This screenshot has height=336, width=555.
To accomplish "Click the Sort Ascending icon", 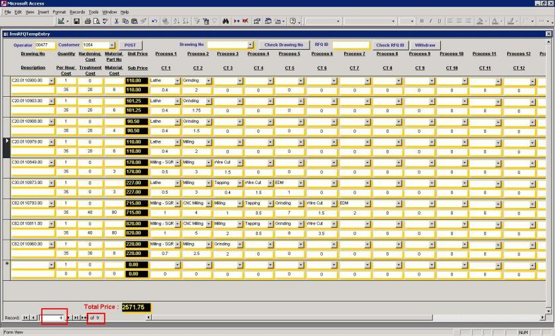I will (x=175, y=22).
